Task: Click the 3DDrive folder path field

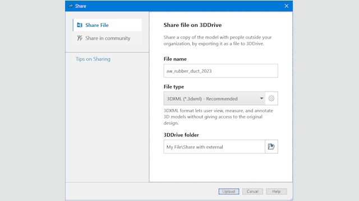Action: coord(214,146)
